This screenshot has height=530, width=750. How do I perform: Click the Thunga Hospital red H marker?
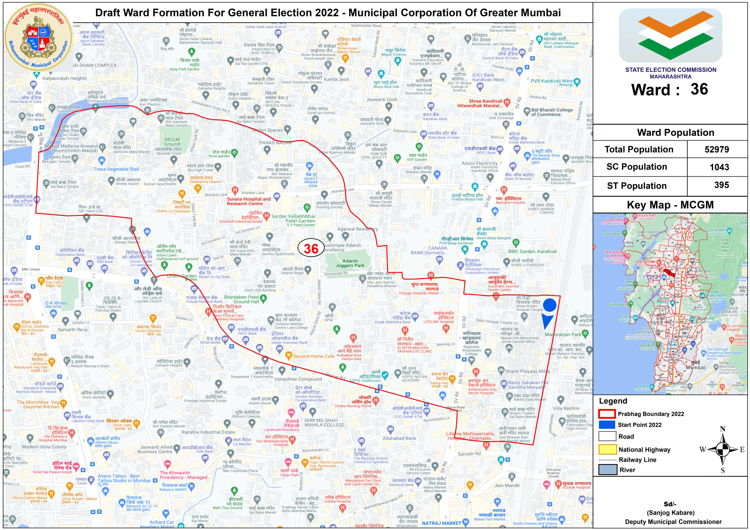click(x=431, y=276)
